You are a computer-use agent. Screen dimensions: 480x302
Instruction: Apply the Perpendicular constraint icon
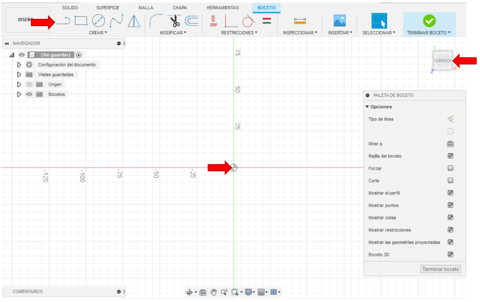[x=231, y=21]
